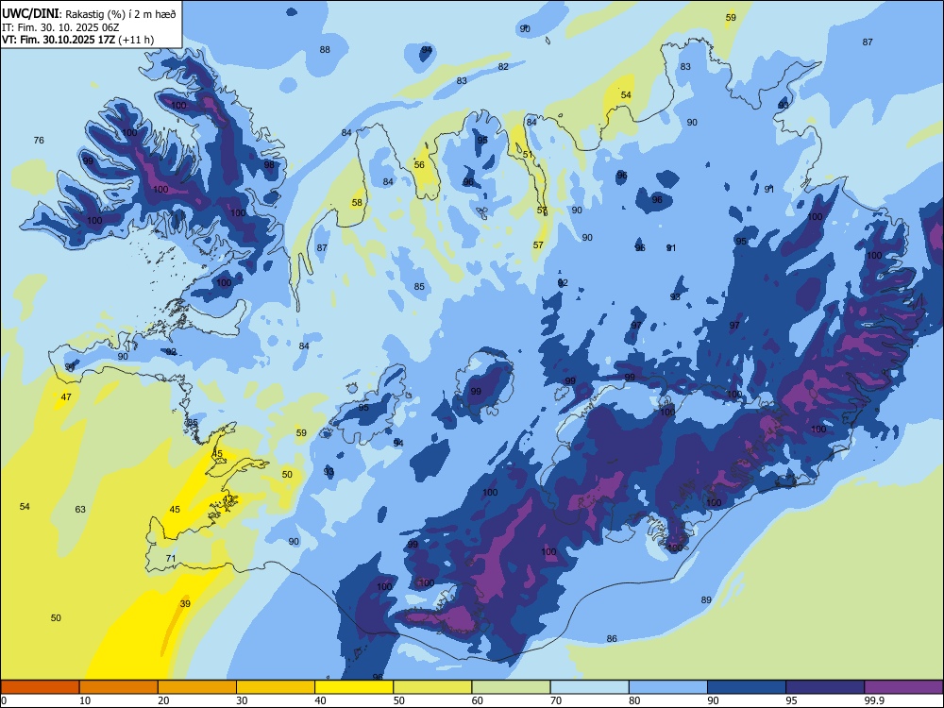Pick the purple legend swatch above 99.9
The height and width of the screenshot is (708, 944).
coord(903,687)
